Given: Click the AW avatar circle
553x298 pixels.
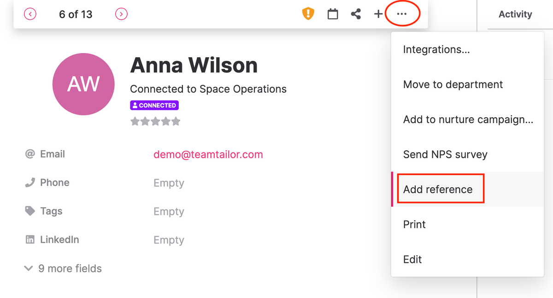Looking at the screenshot, I should click(83, 84).
